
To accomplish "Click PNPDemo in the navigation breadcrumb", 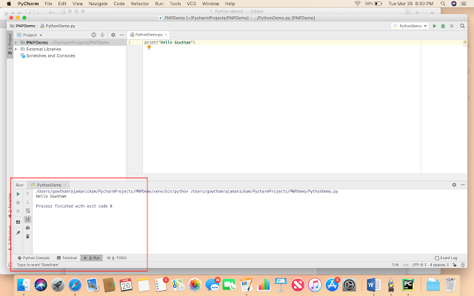I will (23, 26).
